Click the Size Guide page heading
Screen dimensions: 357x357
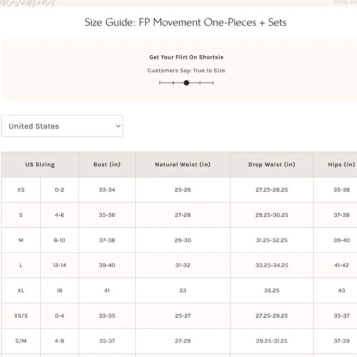click(x=186, y=22)
